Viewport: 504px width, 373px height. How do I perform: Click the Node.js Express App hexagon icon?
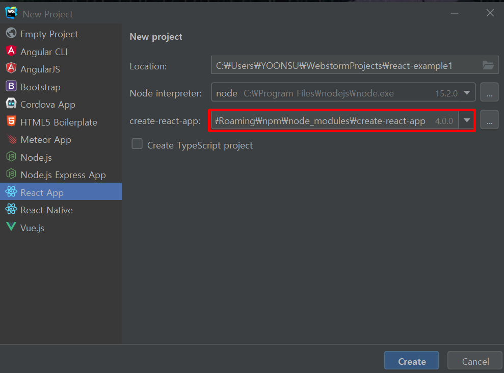click(11, 174)
